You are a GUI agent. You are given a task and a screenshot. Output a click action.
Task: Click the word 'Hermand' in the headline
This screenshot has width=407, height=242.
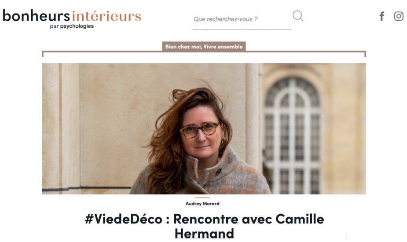coord(204,234)
